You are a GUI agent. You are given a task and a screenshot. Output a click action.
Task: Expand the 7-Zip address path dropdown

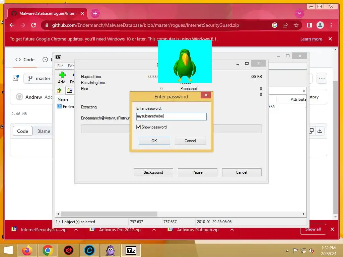tap(304, 91)
